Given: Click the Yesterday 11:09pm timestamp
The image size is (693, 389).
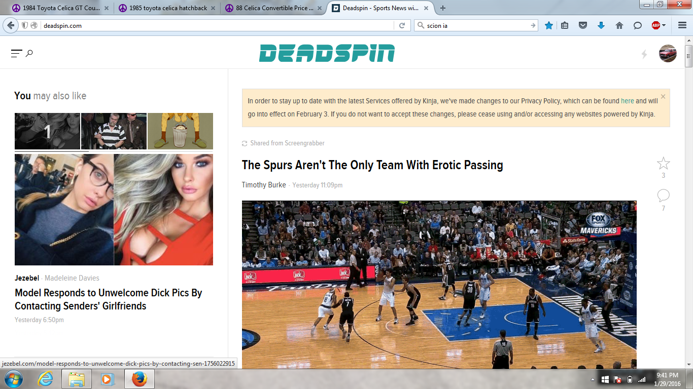Looking at the screenshot, I should coord(318,185).
